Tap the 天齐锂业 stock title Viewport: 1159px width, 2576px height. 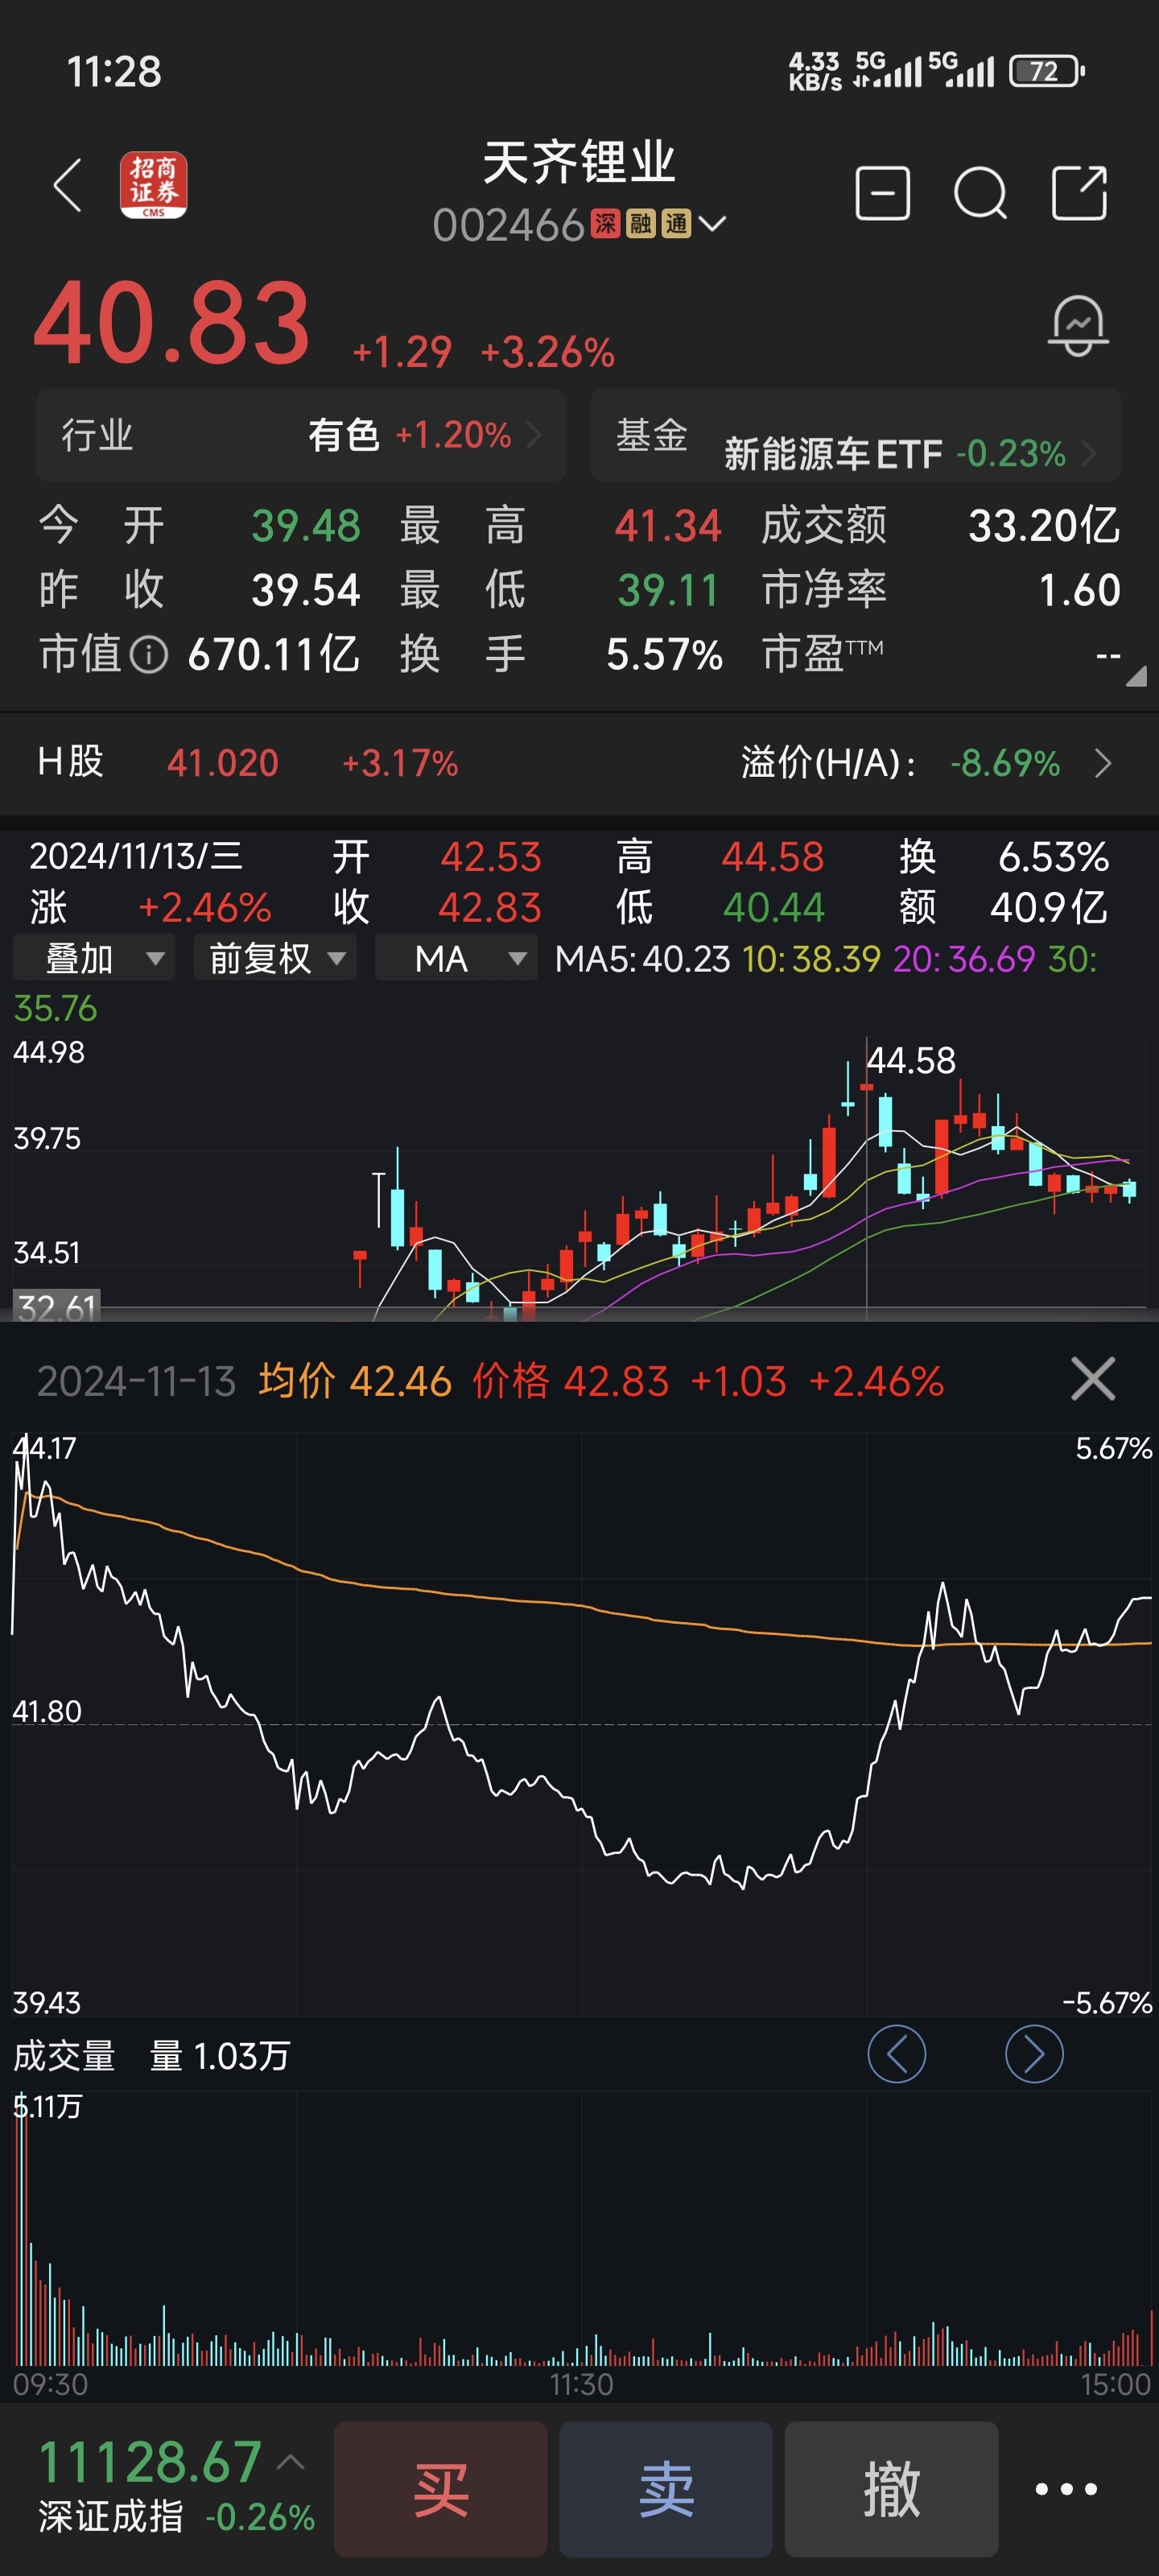pos(579,162)
